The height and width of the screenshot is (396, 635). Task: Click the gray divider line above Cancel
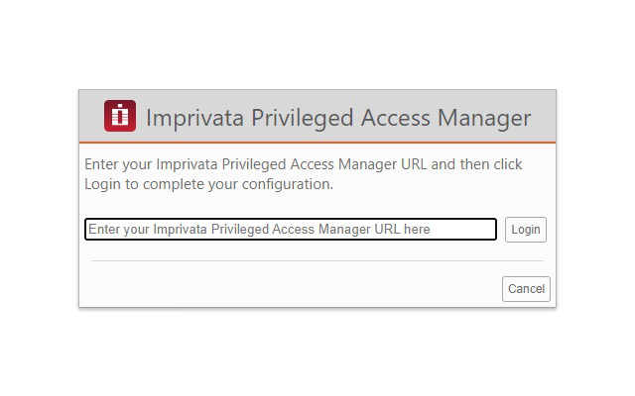pos(317,261)
